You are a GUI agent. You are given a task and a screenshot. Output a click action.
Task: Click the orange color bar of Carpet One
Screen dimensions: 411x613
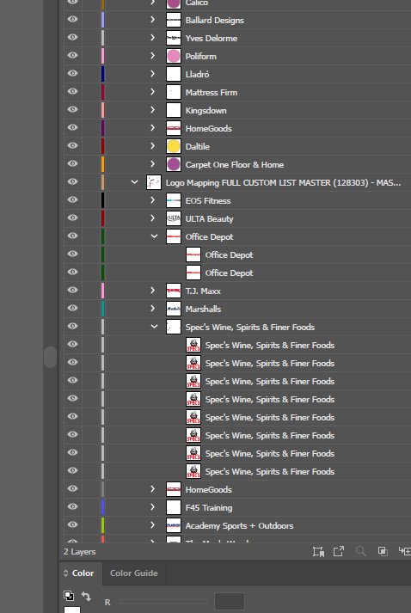click(x=103, y=164)
